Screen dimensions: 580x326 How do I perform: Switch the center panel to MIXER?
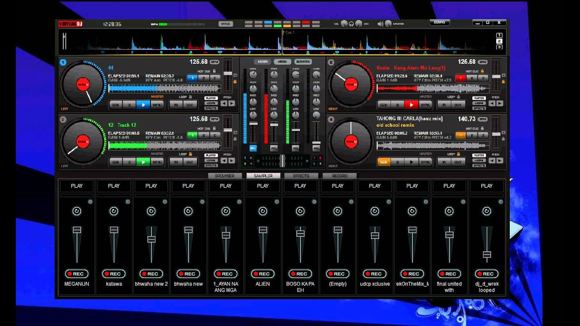click(x=262, y=62)
